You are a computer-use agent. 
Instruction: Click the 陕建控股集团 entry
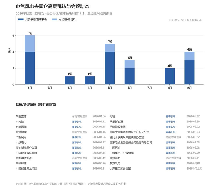point(118,127)
